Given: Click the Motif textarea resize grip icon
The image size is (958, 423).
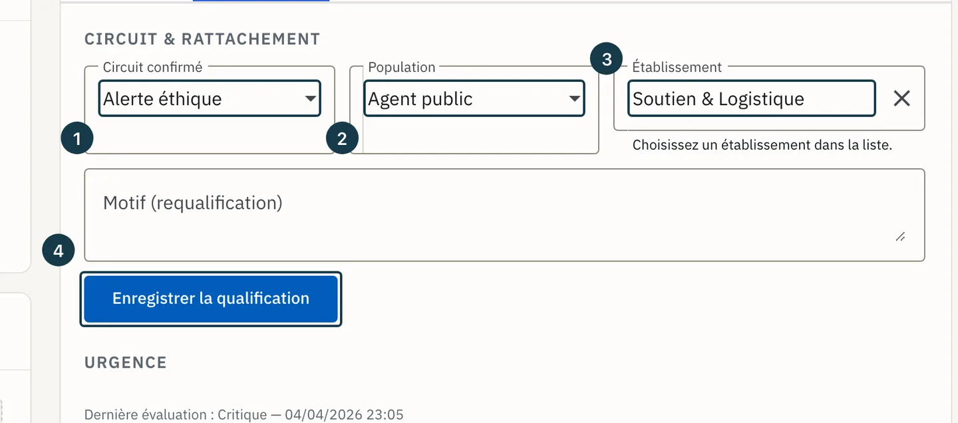Looking at the screenshot, I should coord(900,236).
